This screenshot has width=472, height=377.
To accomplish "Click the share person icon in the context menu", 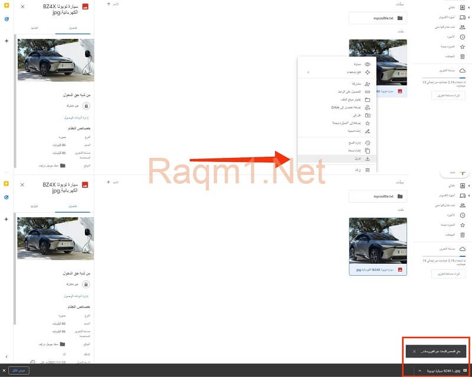I will [368, 84].
